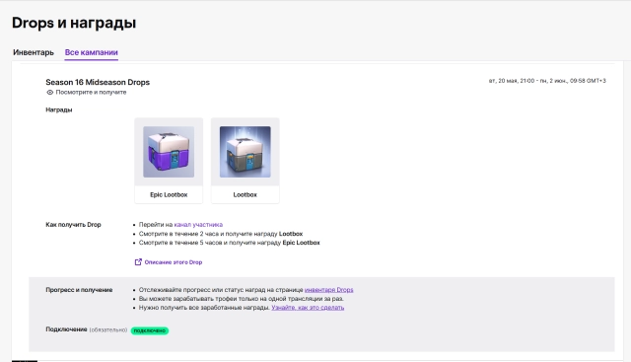Viewport: 631px width, 362px height.
Task: Follow the канал участника link
Action: pyautogui.click(x=198, y=225)
